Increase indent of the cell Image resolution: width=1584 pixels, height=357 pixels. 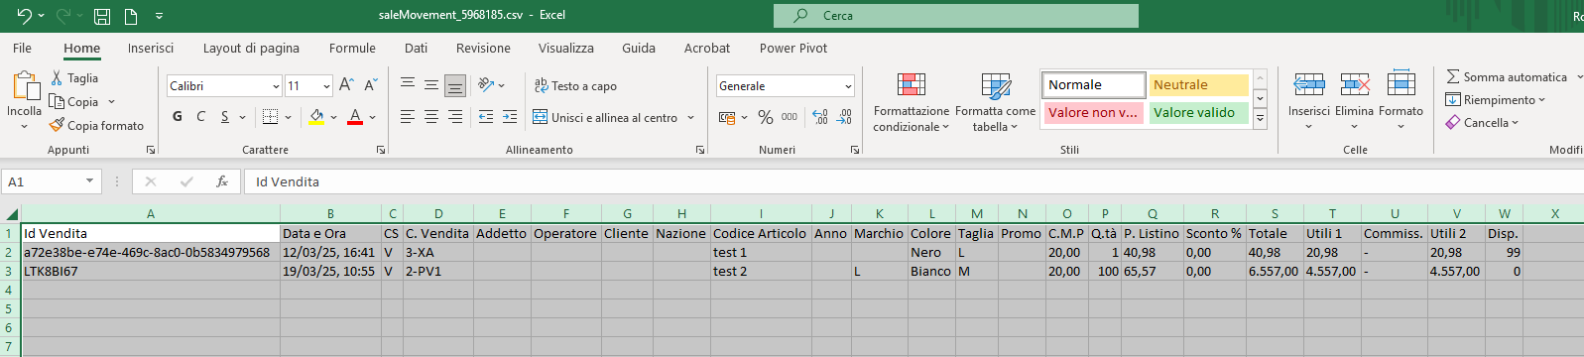coord(510,117)
